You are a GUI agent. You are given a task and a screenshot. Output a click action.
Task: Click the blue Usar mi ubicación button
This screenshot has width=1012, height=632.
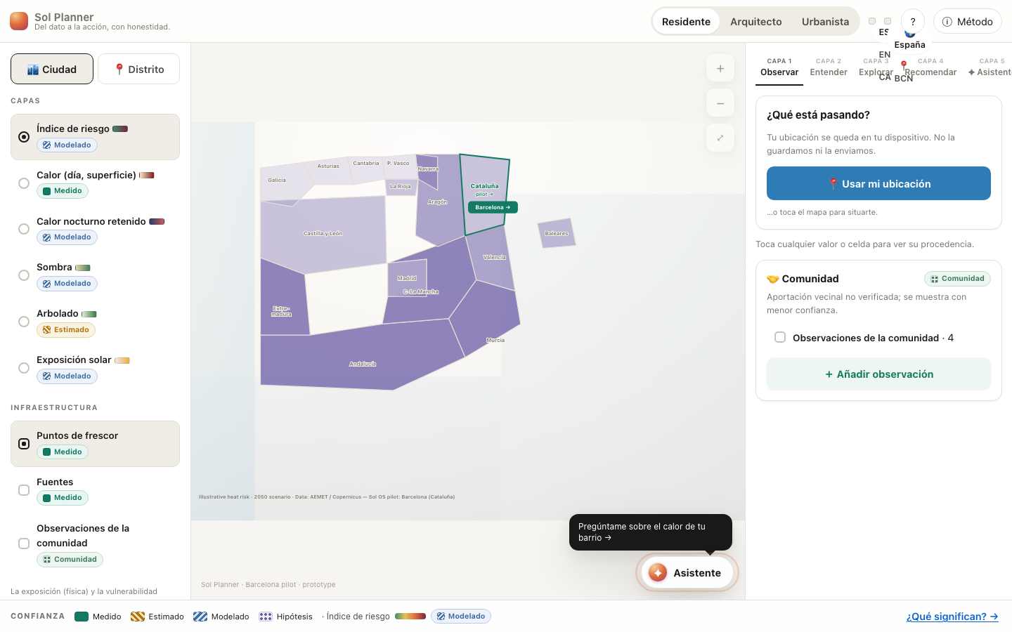878,183
